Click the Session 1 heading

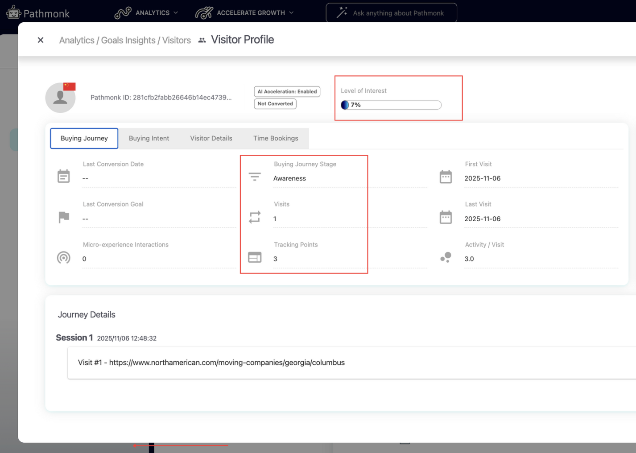click(x=74, y=338)
